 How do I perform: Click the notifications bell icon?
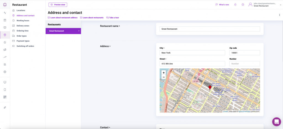[235, 5]
